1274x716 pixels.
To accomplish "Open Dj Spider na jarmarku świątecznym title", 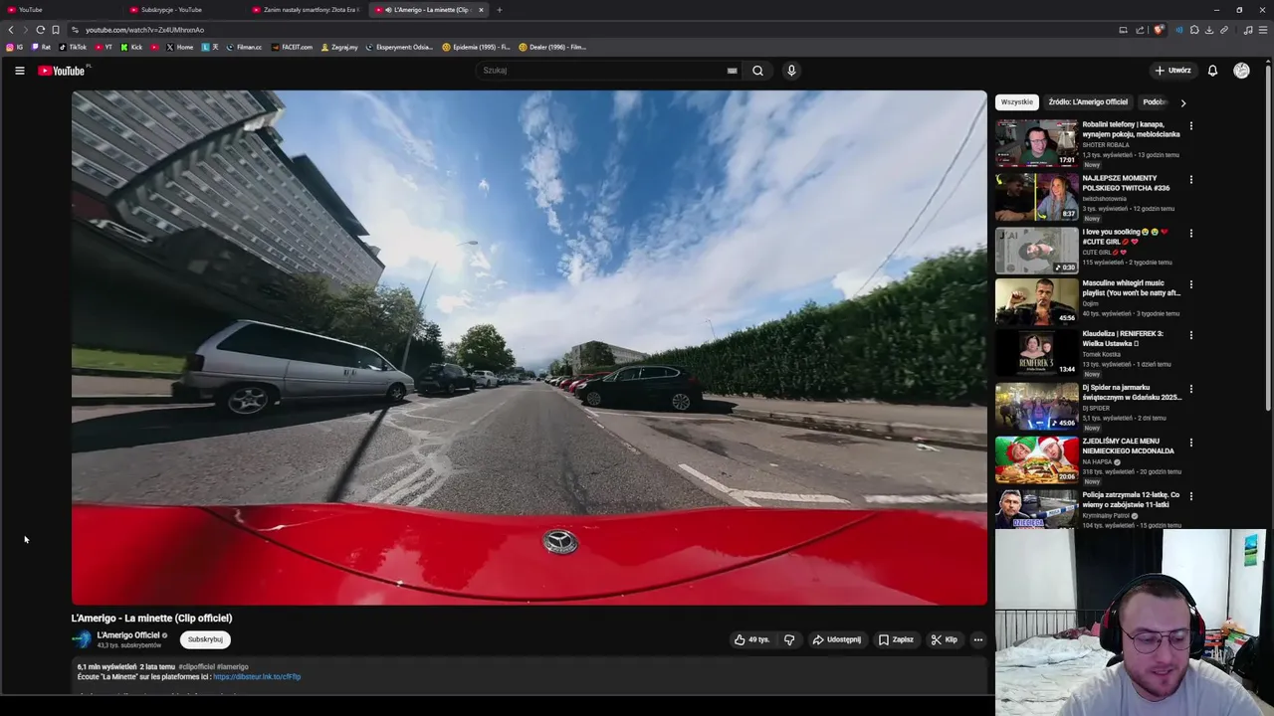I will click(1132, 392).
